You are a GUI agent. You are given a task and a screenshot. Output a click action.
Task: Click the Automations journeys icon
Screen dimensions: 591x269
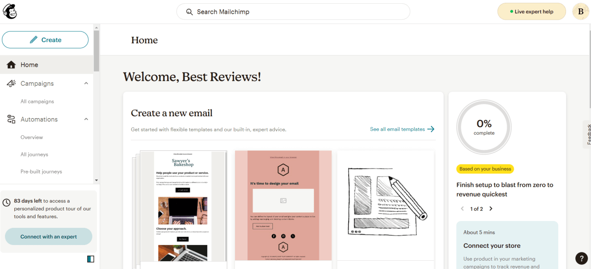coord(11,119)
